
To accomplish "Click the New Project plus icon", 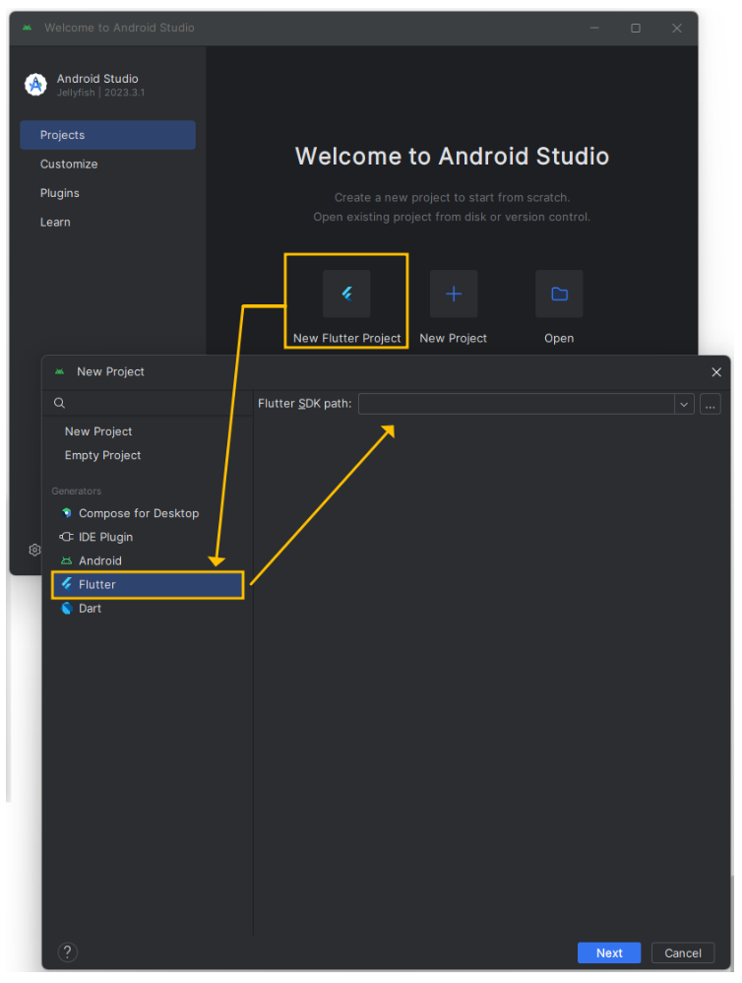I will tap(454, 294).
